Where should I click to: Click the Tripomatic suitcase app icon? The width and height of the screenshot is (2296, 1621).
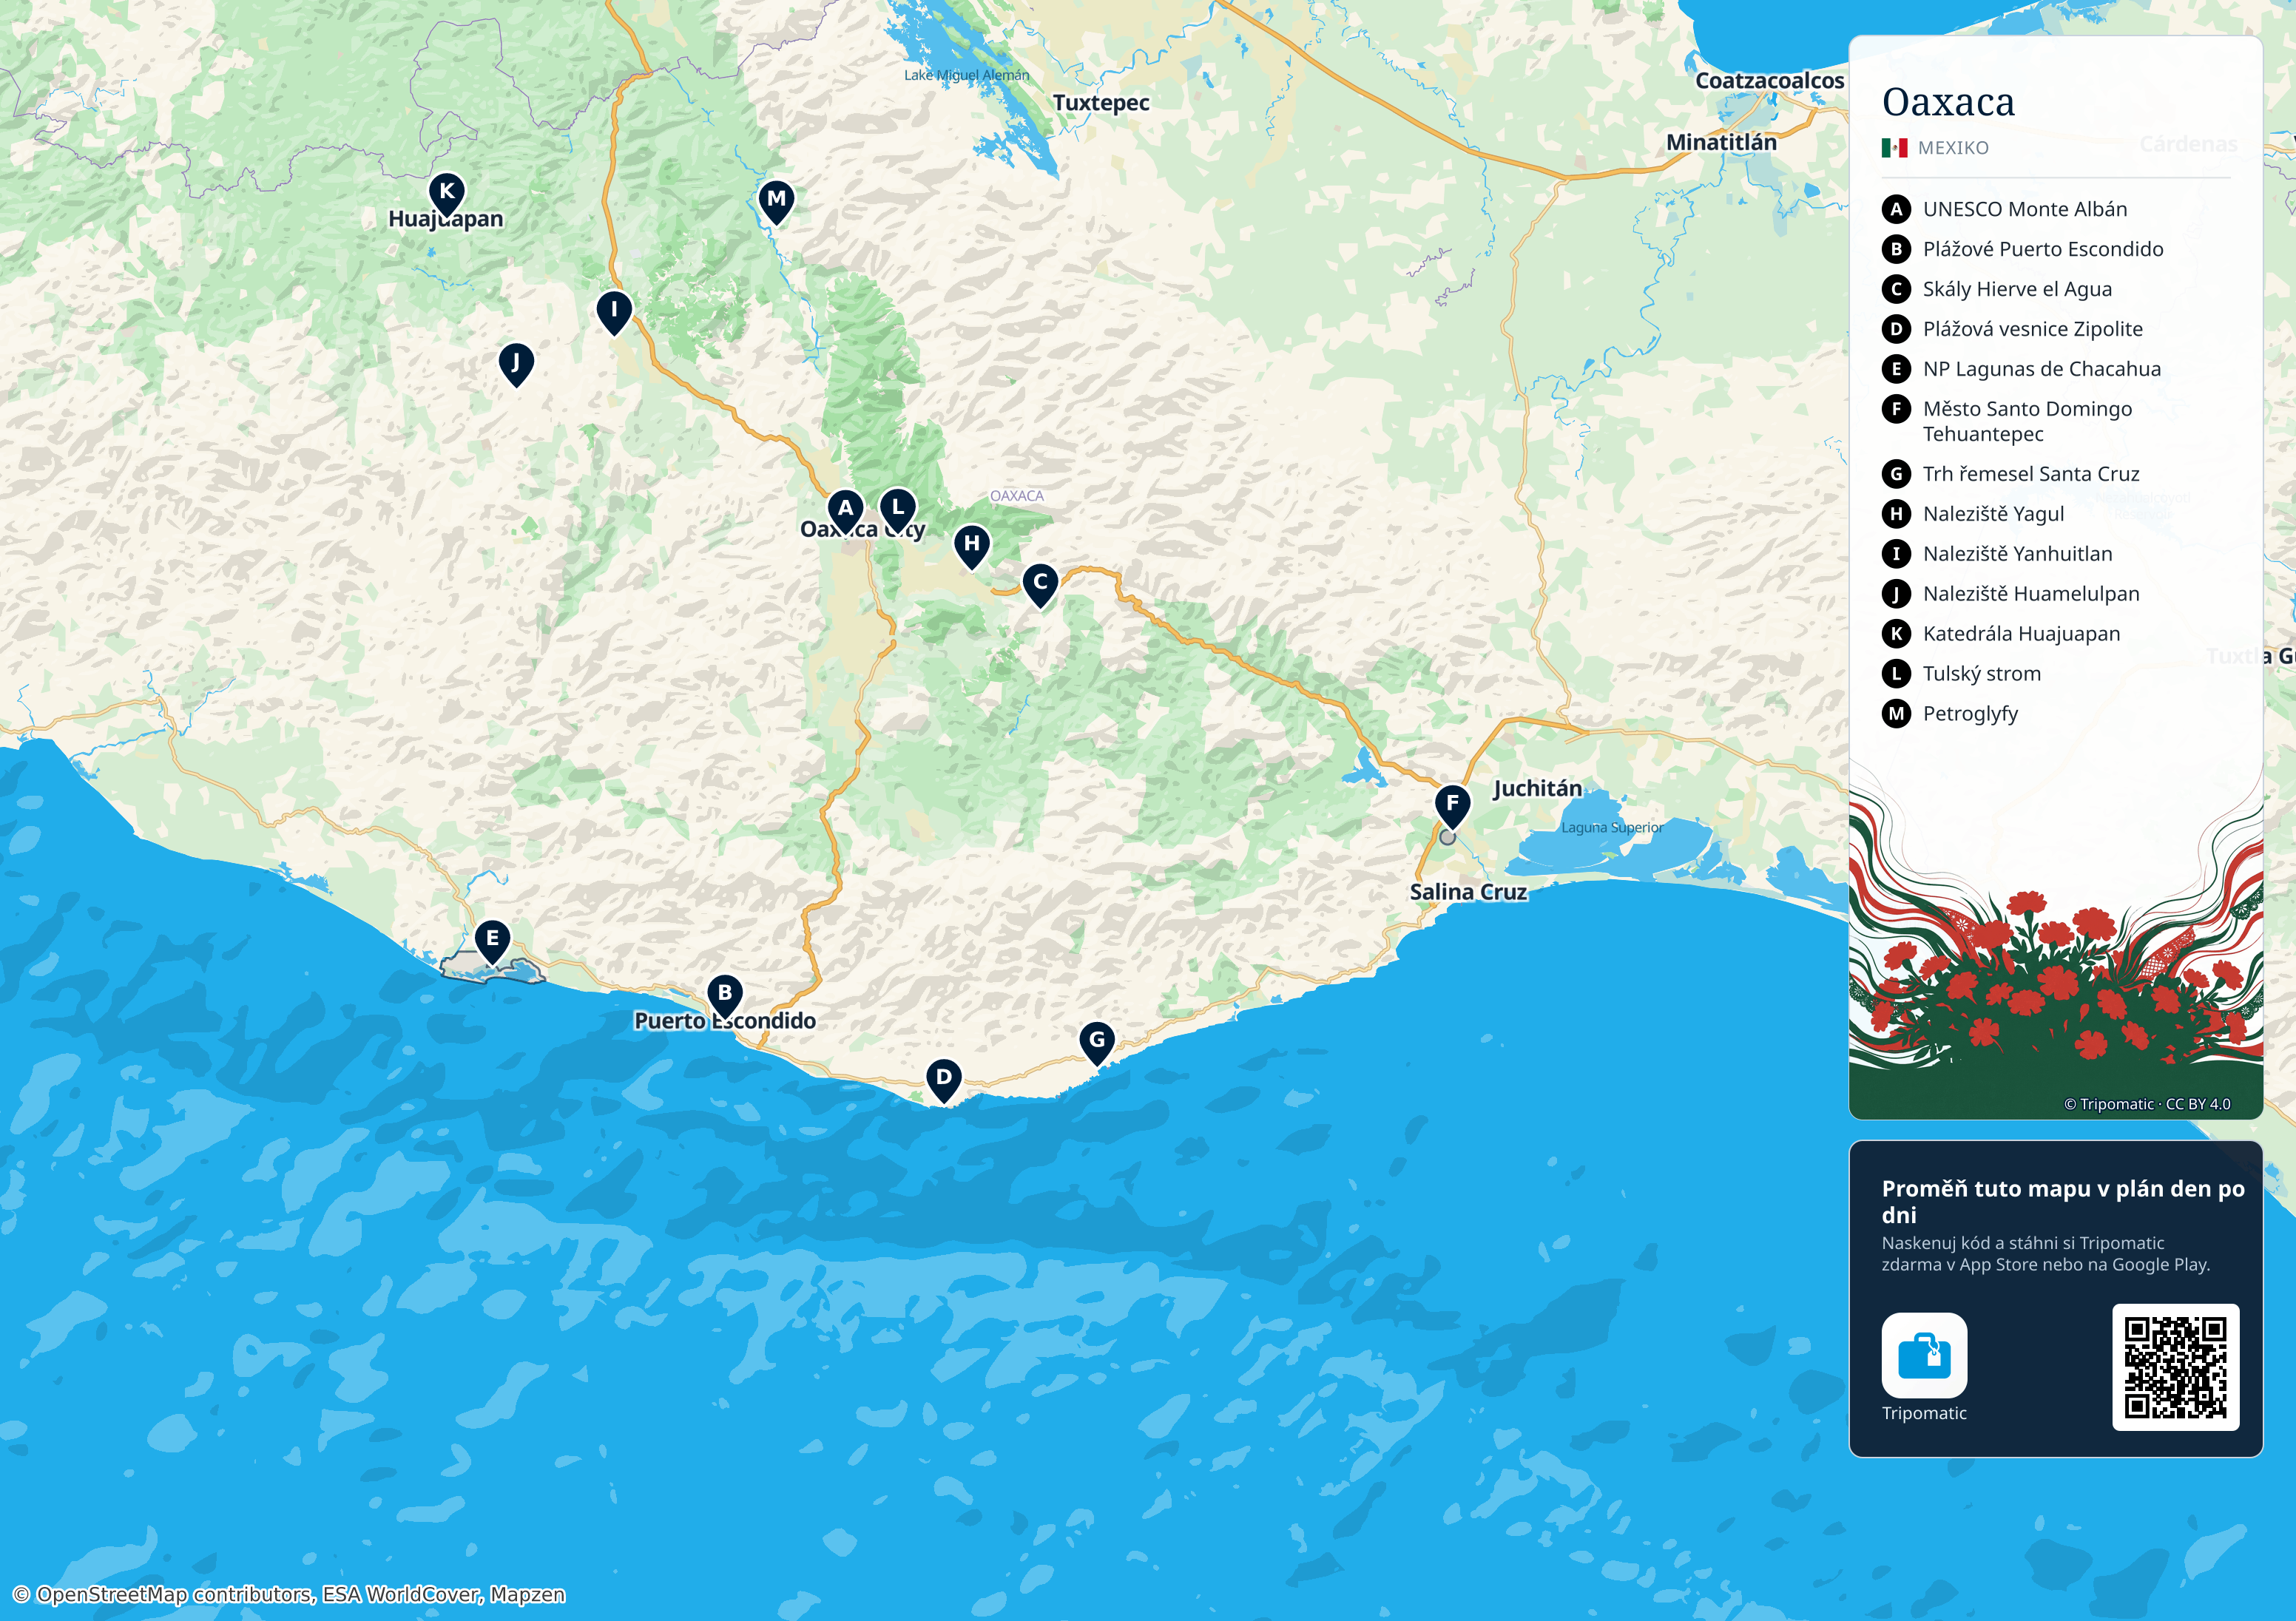tap(1924, 1355)
